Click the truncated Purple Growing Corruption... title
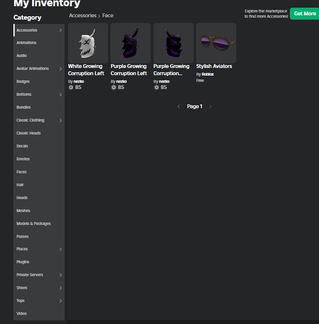The width and height of the screenshot is (319, 324). (171, 70)
